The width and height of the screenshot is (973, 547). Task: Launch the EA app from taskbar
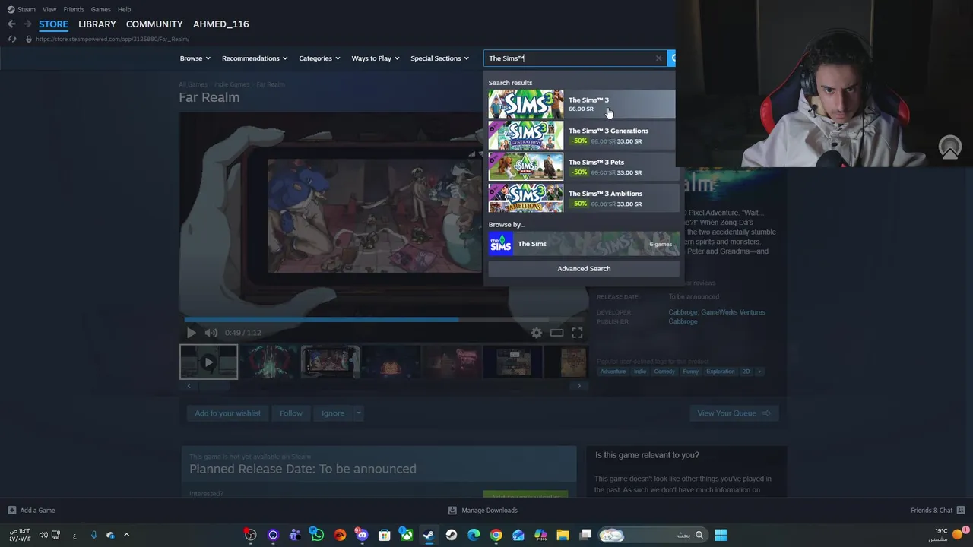coord(340,535)
